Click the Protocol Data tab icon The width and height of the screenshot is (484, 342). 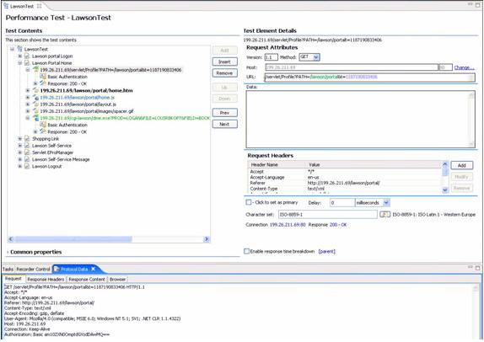[x=56, y=270]
